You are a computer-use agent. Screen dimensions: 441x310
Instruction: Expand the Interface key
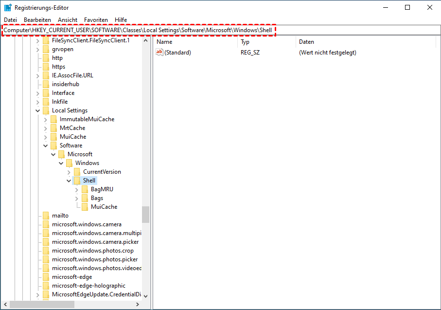(x=38, y=93)
